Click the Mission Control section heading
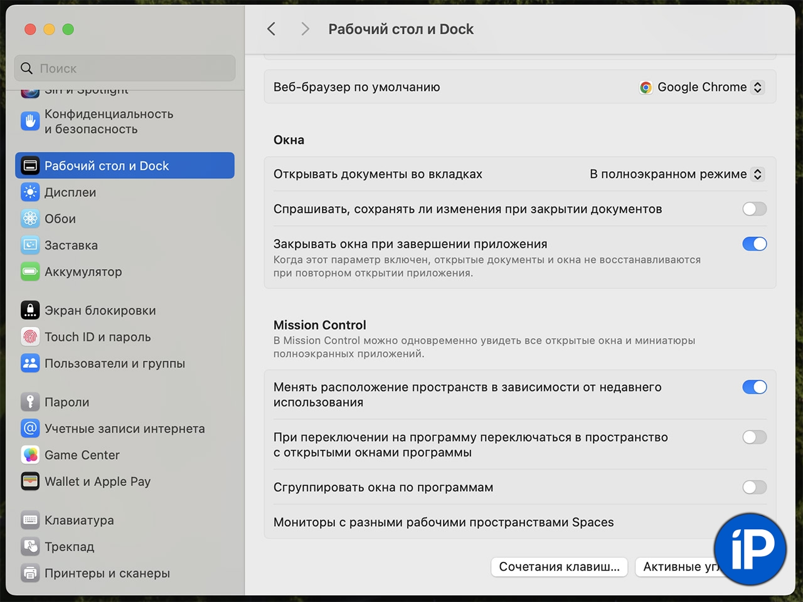Image resolution: width=803 pixels, height=602 pixels. coord(320,325)
